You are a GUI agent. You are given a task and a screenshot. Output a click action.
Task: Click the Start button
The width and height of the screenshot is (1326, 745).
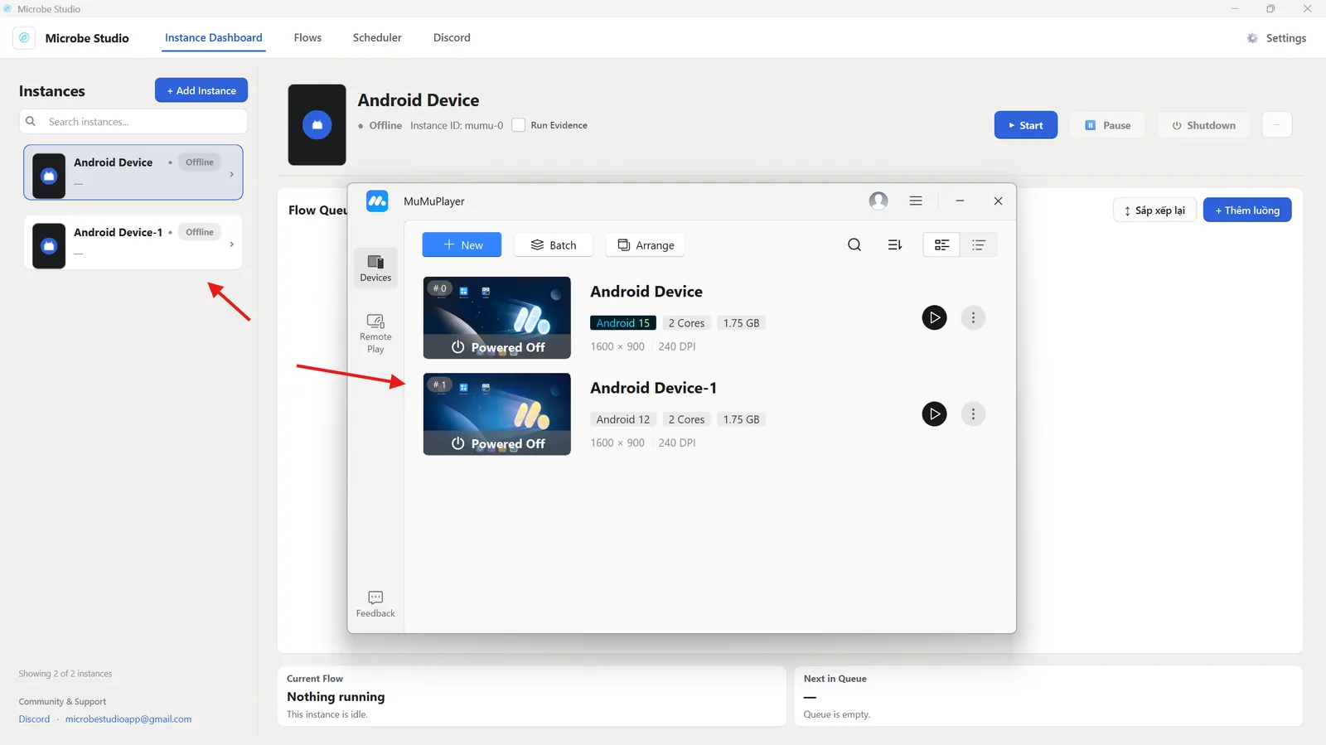(1026, 125)
